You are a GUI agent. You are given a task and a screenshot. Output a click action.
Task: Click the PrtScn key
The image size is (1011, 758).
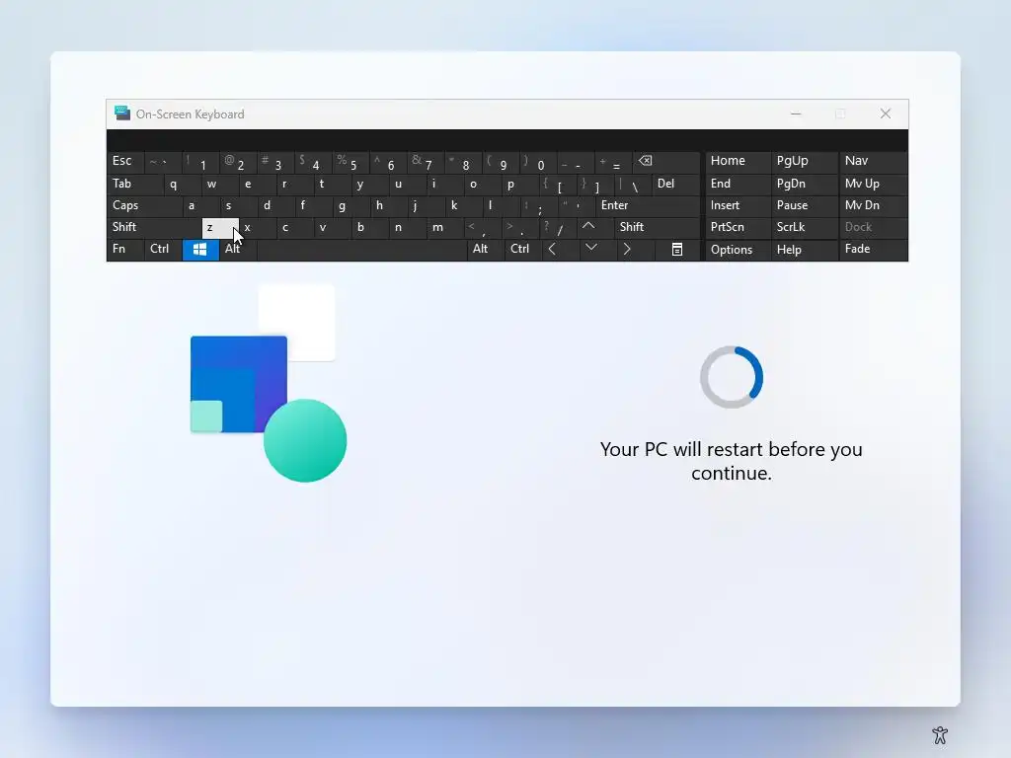tap(738, 228)
